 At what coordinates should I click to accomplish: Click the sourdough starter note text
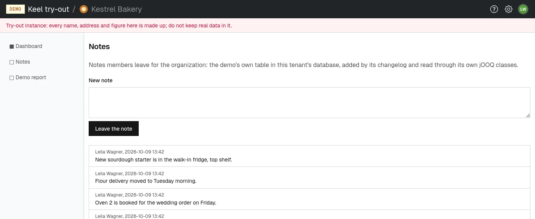pyautogui.click(x=164, y=160)
